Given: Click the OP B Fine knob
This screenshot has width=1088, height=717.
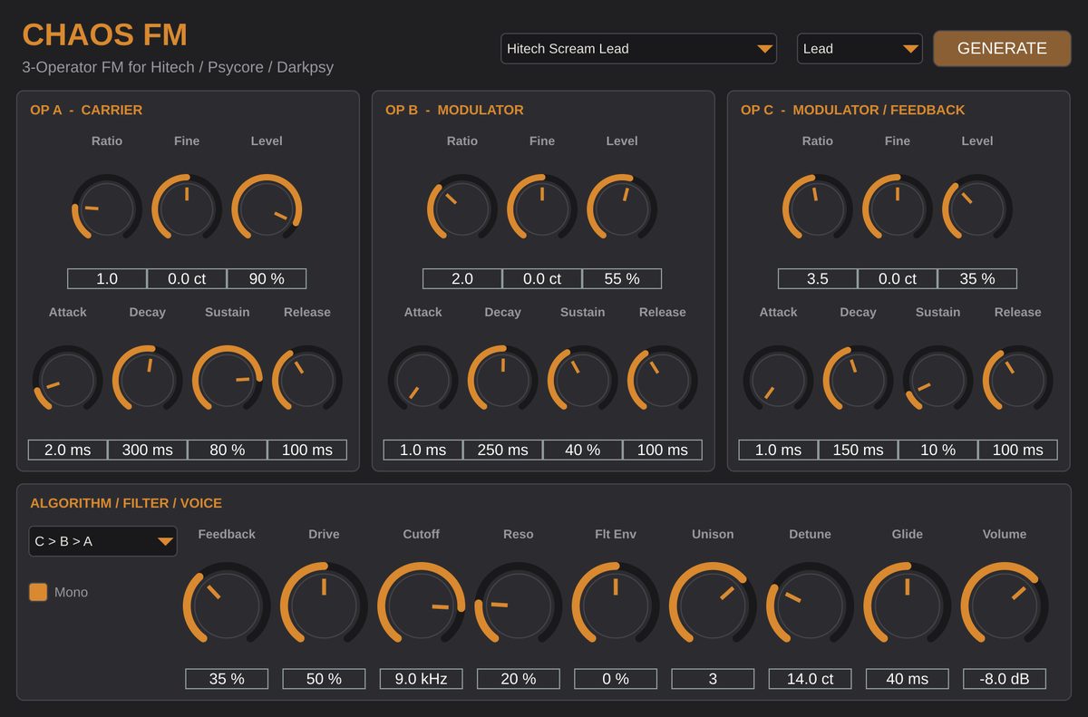Looking at the screenshot, I should tap(542, 208).
